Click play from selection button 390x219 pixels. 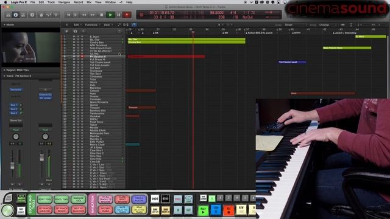(x=76, y=15)
